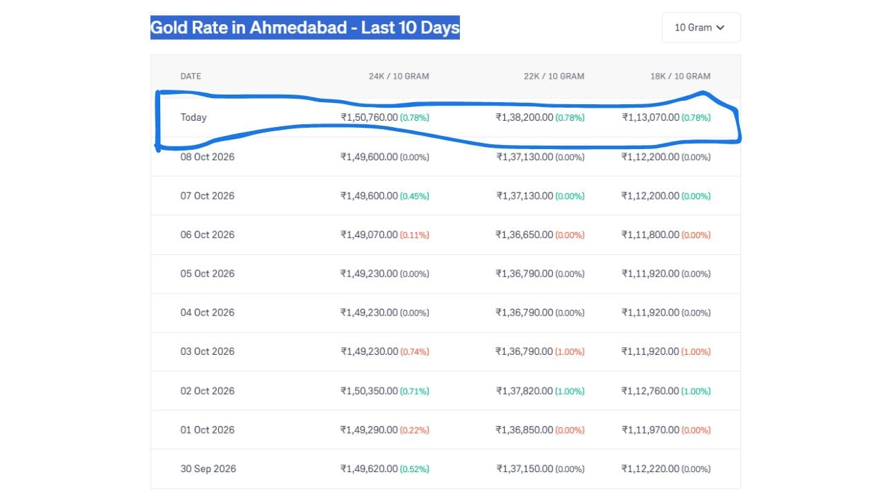
Task: Select the "01 Oct 2026" date cell
Action: 207,429
